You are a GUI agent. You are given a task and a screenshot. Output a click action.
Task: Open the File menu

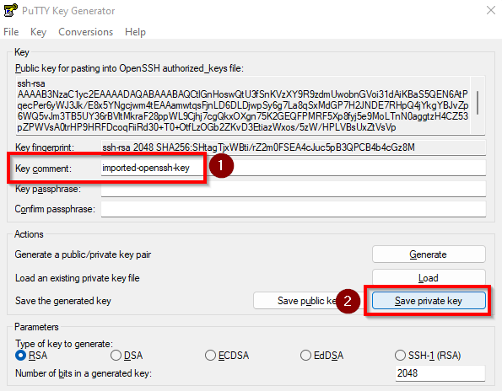(x=11, y=32)
